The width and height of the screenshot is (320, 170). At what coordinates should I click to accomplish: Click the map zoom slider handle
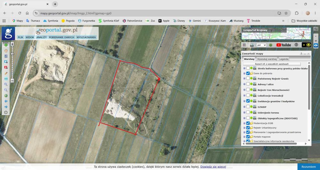tap(12, 54)
